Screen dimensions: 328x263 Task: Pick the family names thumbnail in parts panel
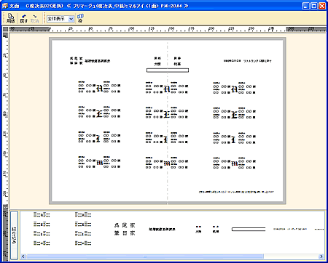click(x=125, y=229)
